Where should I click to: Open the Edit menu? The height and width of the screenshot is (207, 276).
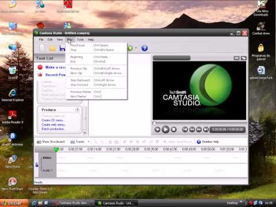50,40
